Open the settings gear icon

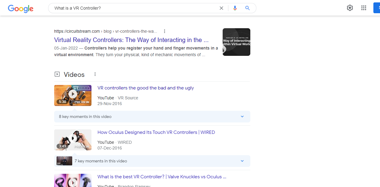(x=350, y=8)
